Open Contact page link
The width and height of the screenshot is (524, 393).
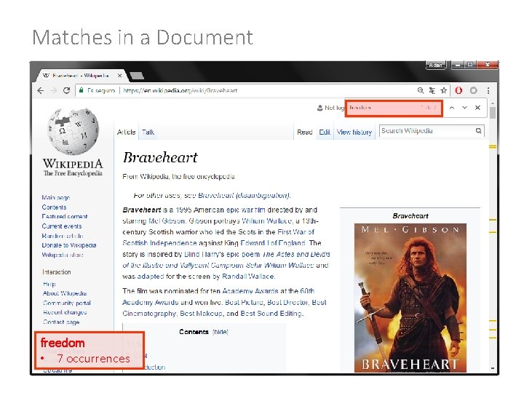(61, 322)
